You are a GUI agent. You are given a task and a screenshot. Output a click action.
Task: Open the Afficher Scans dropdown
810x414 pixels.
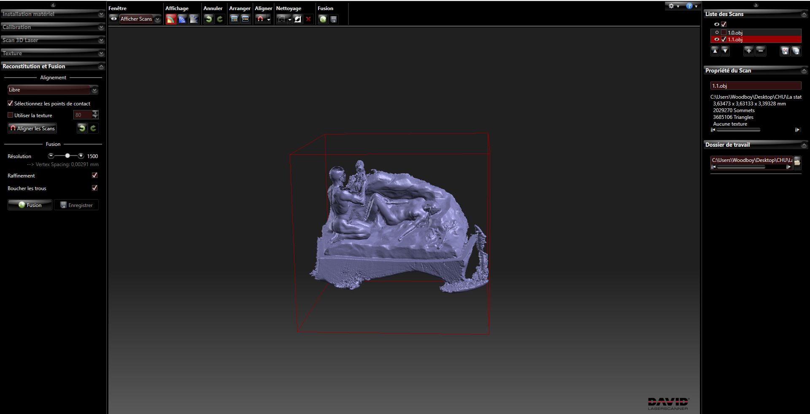[140, 19]
